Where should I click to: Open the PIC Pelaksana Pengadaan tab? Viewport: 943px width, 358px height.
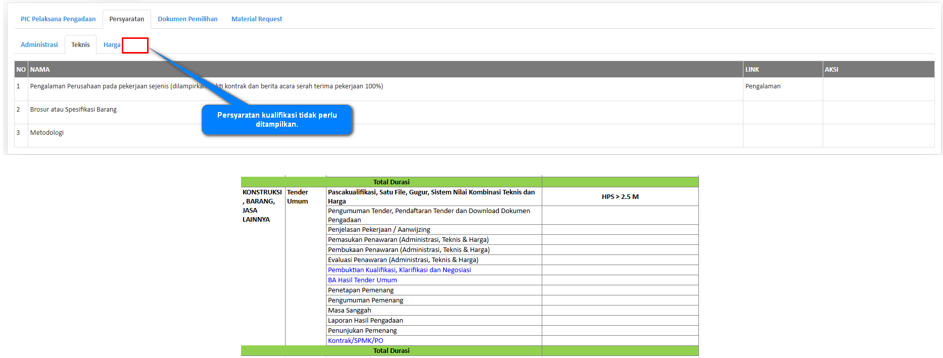58,19
